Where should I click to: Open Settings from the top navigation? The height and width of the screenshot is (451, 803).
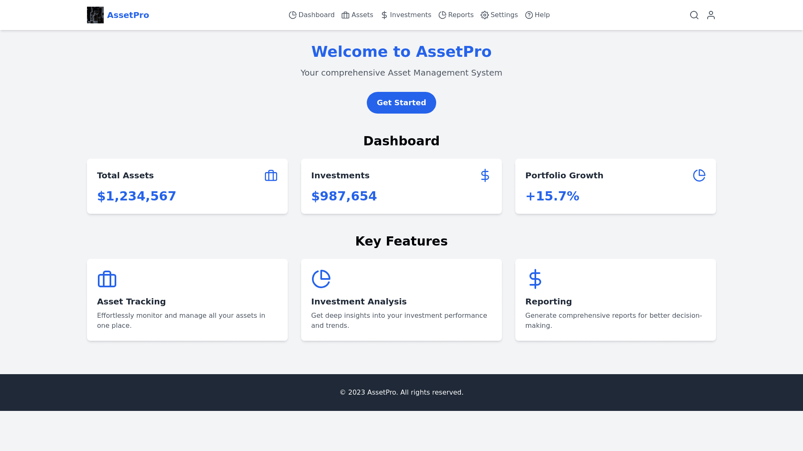click(x=499, y=15)
